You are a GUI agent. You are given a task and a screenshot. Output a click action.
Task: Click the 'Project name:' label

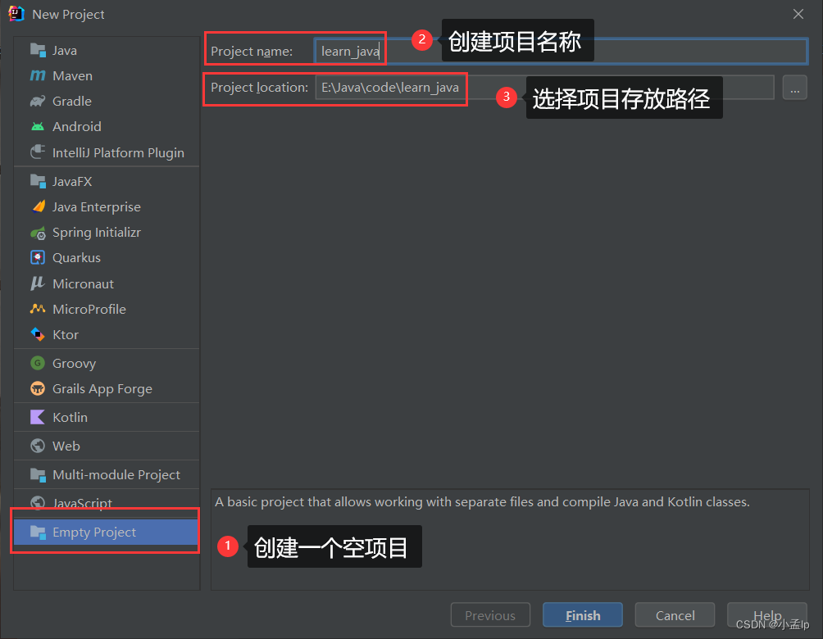(252, 52)
